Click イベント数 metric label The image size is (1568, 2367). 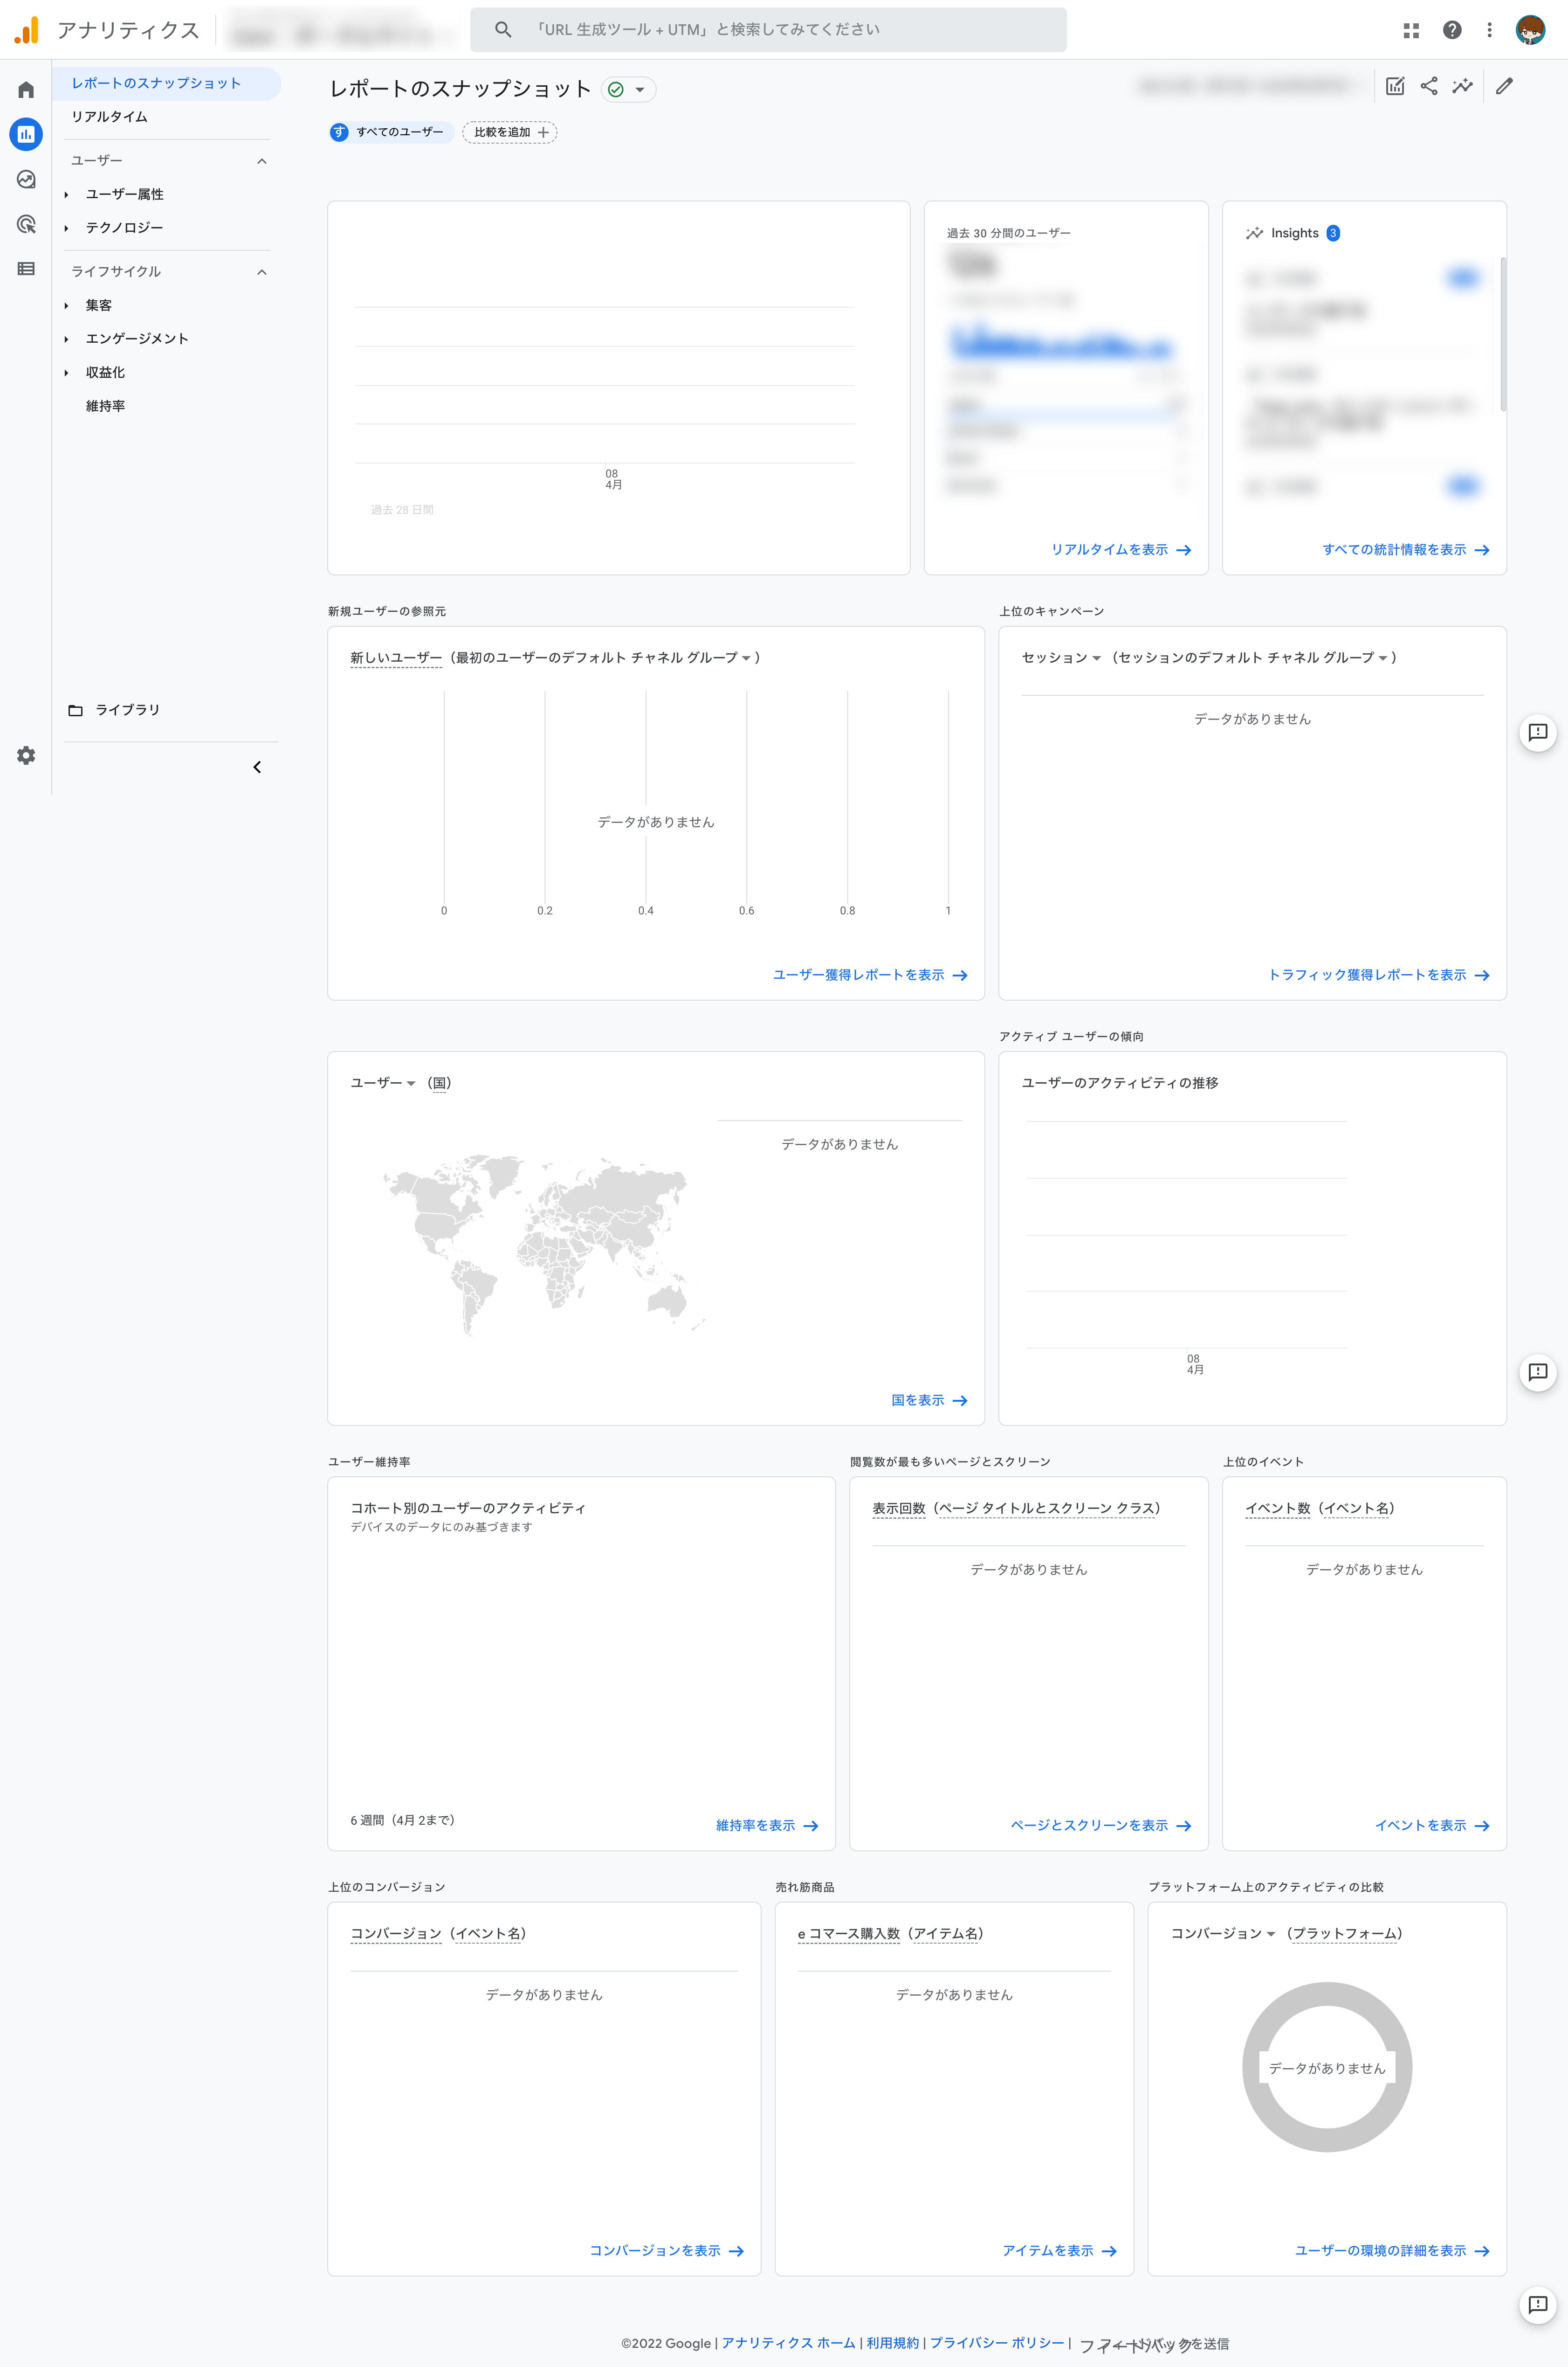[1277, 1508]
